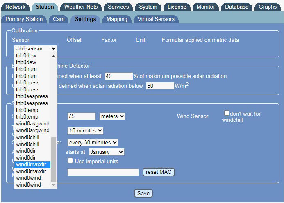This screenshot has height=203, width=284.
Task: Open the meters unit dropdown
Action: 112,116
